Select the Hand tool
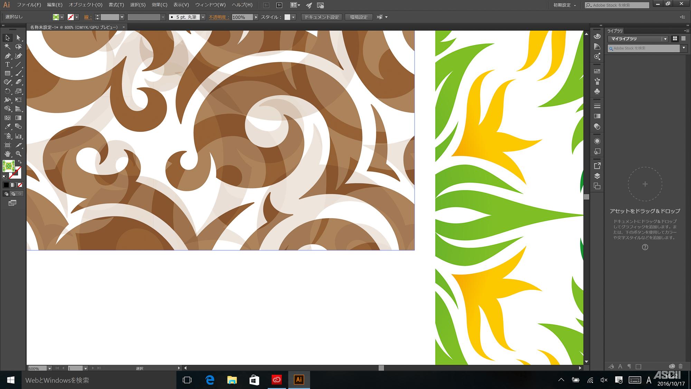This screenshot has height=389, width=691. (7, 154)
